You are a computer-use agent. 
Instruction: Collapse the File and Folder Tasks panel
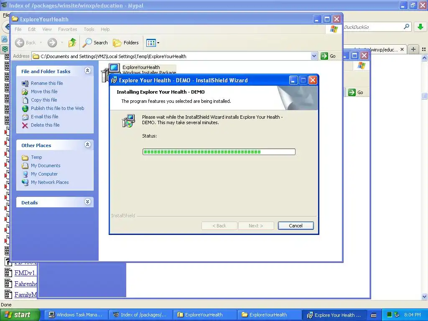[87, 71]
